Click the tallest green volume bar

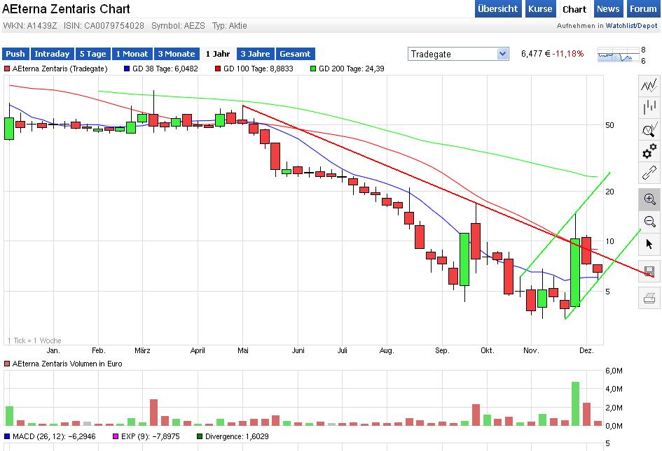click(575, 403)
